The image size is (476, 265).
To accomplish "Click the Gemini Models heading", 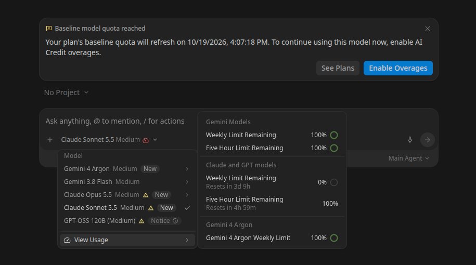I will pyautogui.click(x=228, y=122).
